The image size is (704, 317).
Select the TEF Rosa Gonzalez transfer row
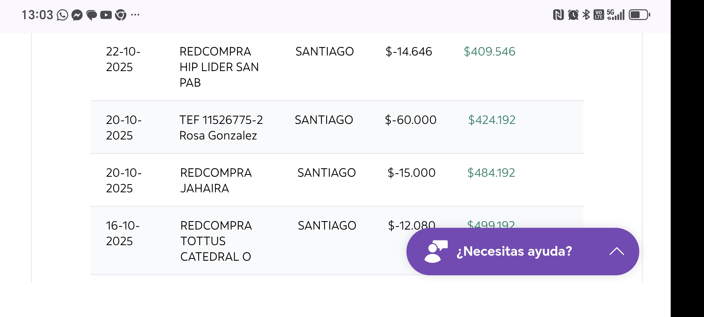coord(221,128)
